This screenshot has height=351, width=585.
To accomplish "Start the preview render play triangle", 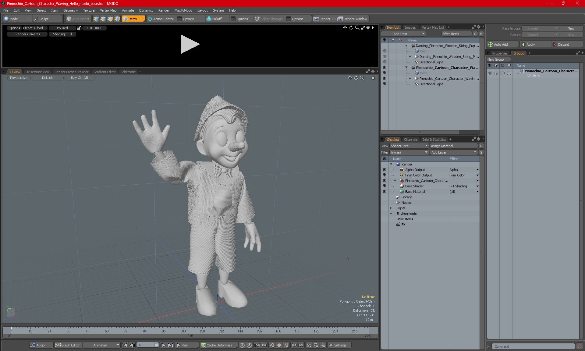I will (x=190, y=44).
